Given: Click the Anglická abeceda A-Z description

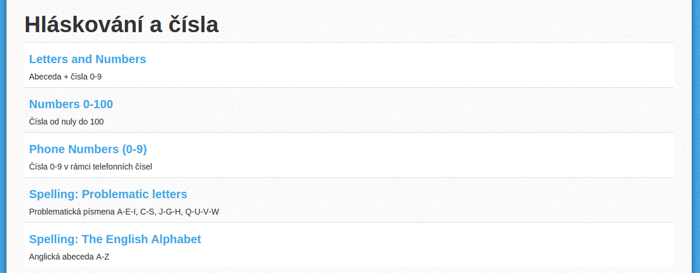Looking at the screenshot, I should click(x=69, y=257).
